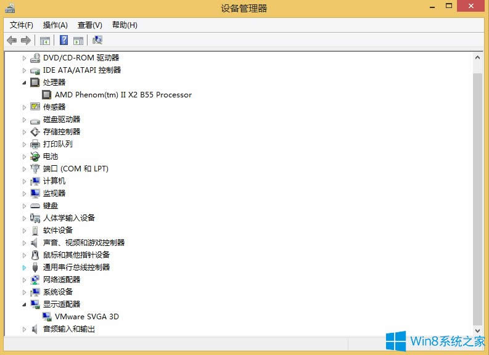Click the 打印队列 printer icon
489x355 pixels.
[35, 144]
